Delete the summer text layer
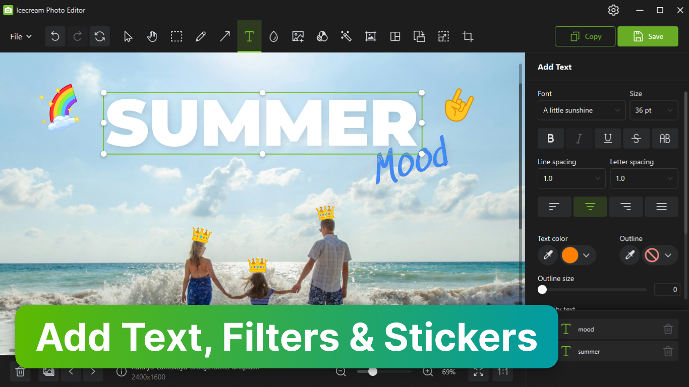Image resolution: width=689 pixels, height=387 pixels. point(668,351)
